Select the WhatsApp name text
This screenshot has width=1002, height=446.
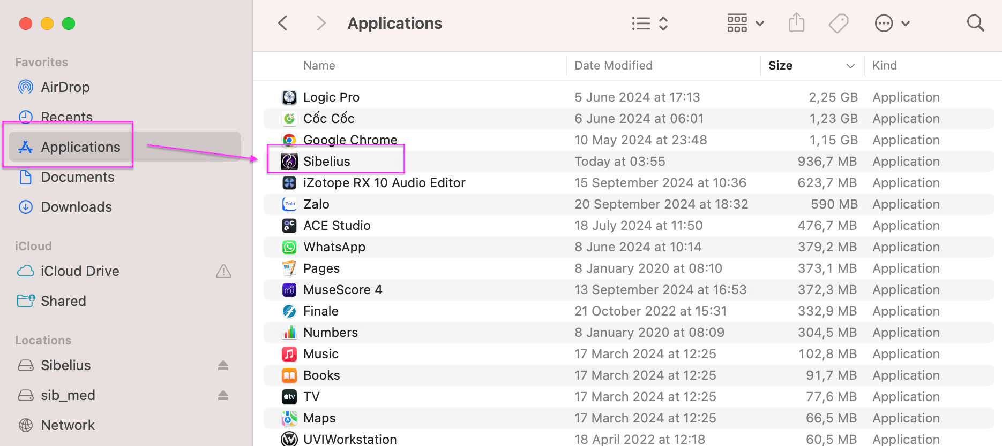pyautogui.click(x=334, y=247)
